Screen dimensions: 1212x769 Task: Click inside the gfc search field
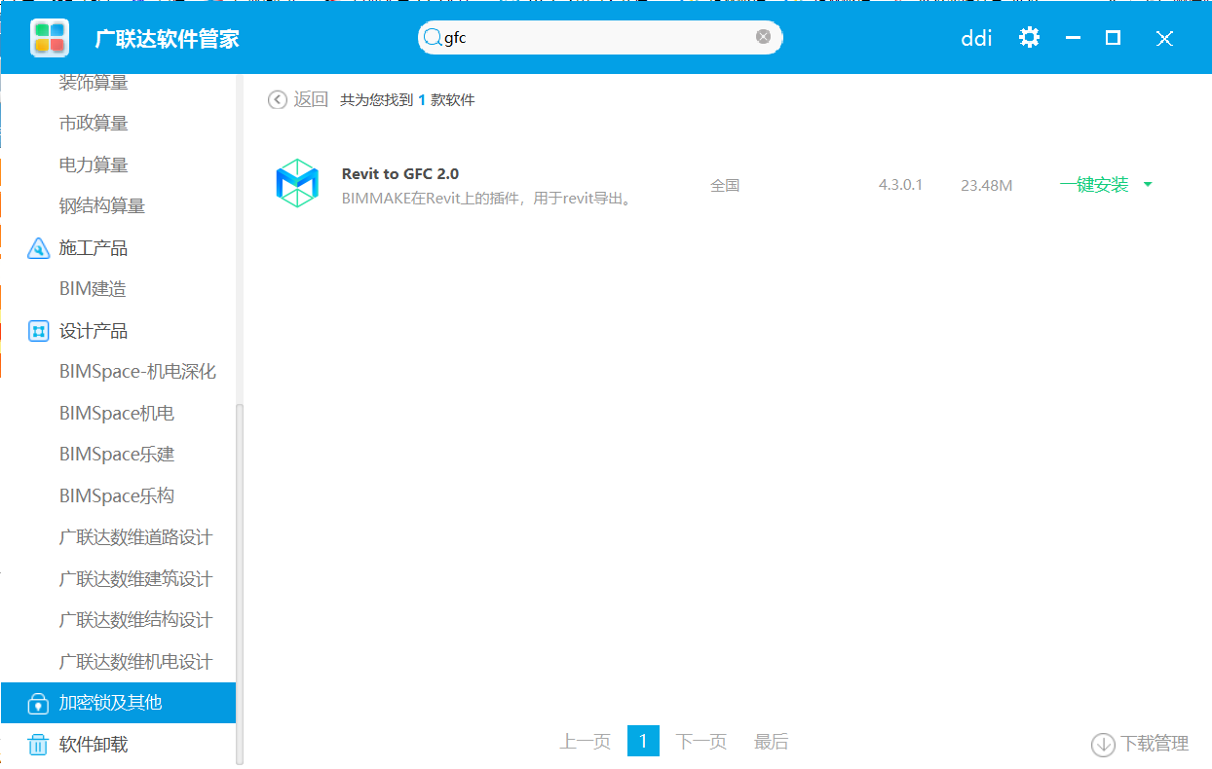pyautogui.click(x=599, y=37)
